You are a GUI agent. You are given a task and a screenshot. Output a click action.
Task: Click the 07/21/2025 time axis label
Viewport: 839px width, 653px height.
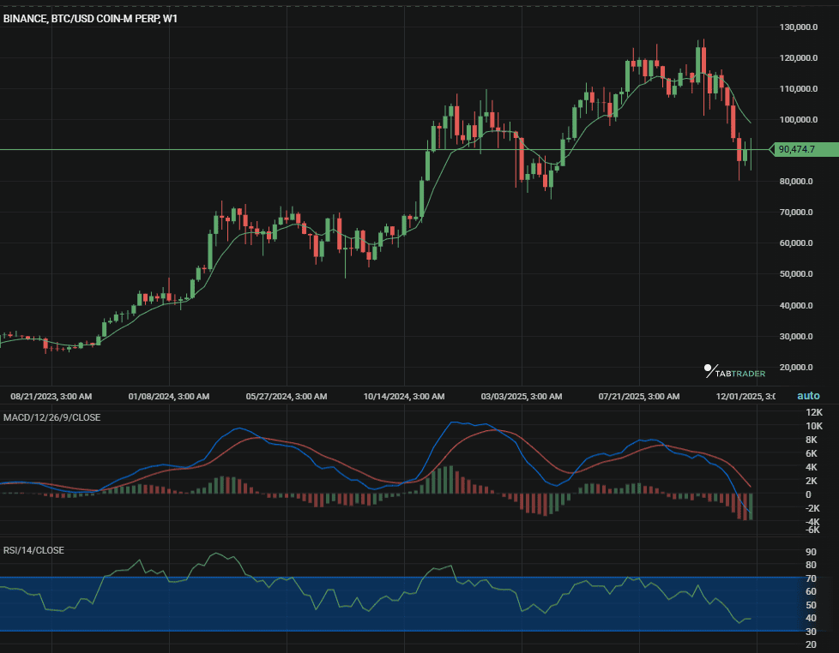[638, 397]
